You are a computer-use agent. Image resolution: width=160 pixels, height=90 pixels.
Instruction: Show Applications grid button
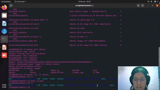(x=4, y=86)
